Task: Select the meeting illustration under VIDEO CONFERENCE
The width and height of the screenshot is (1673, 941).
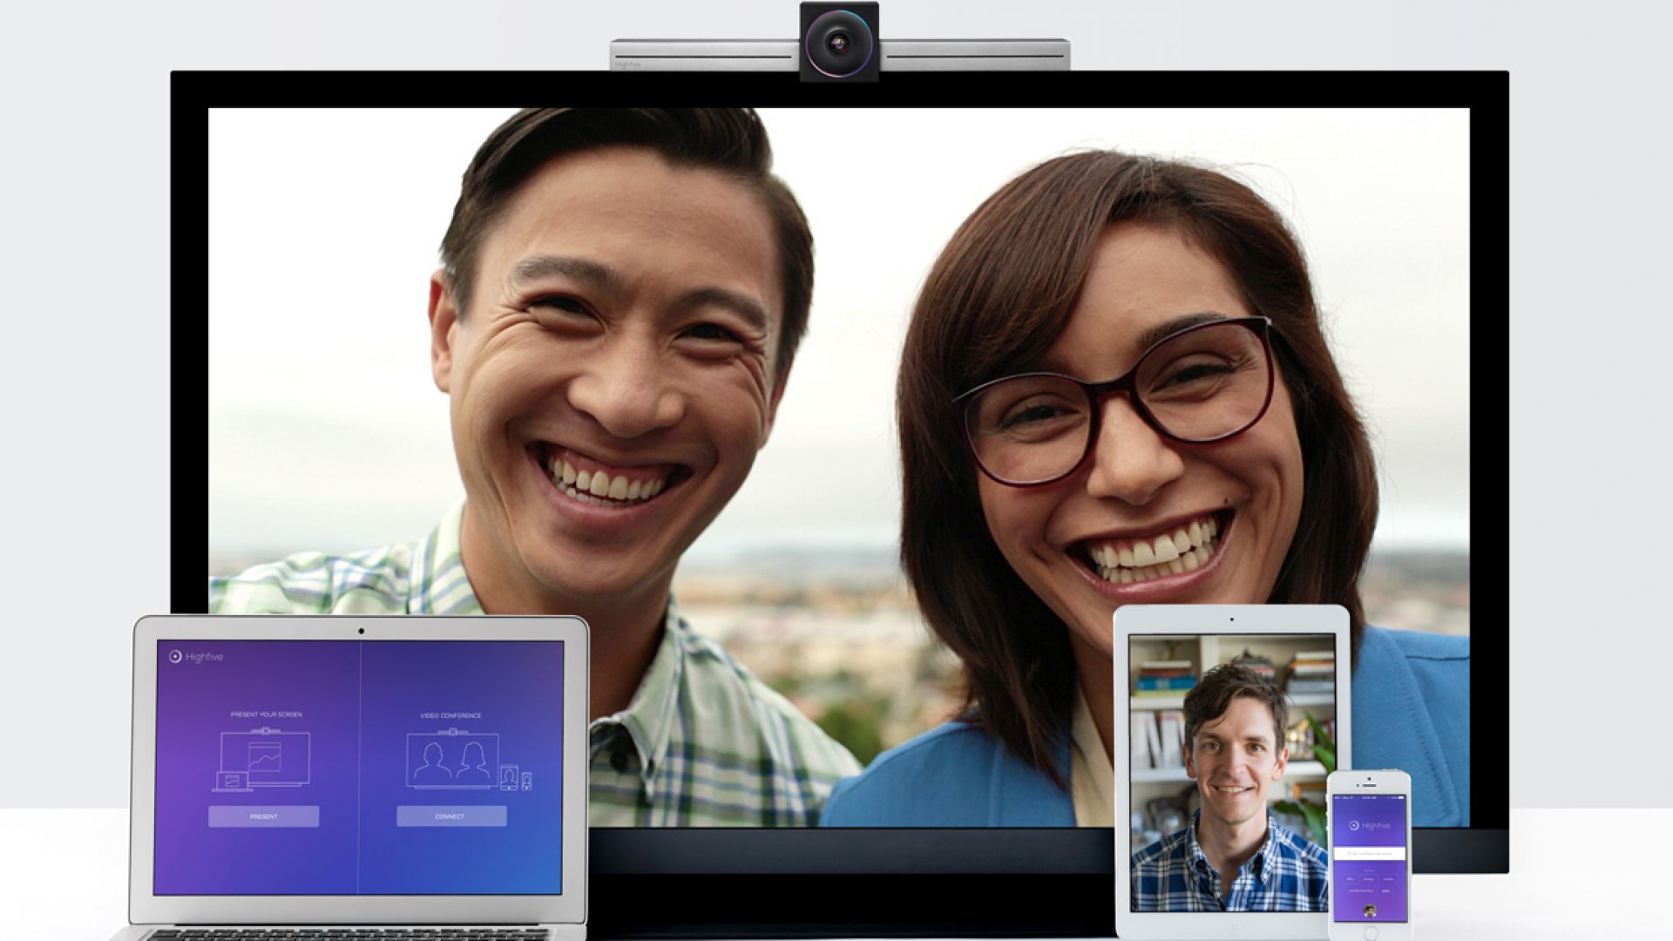Action: pyautogui.click(x=453, y=761)
